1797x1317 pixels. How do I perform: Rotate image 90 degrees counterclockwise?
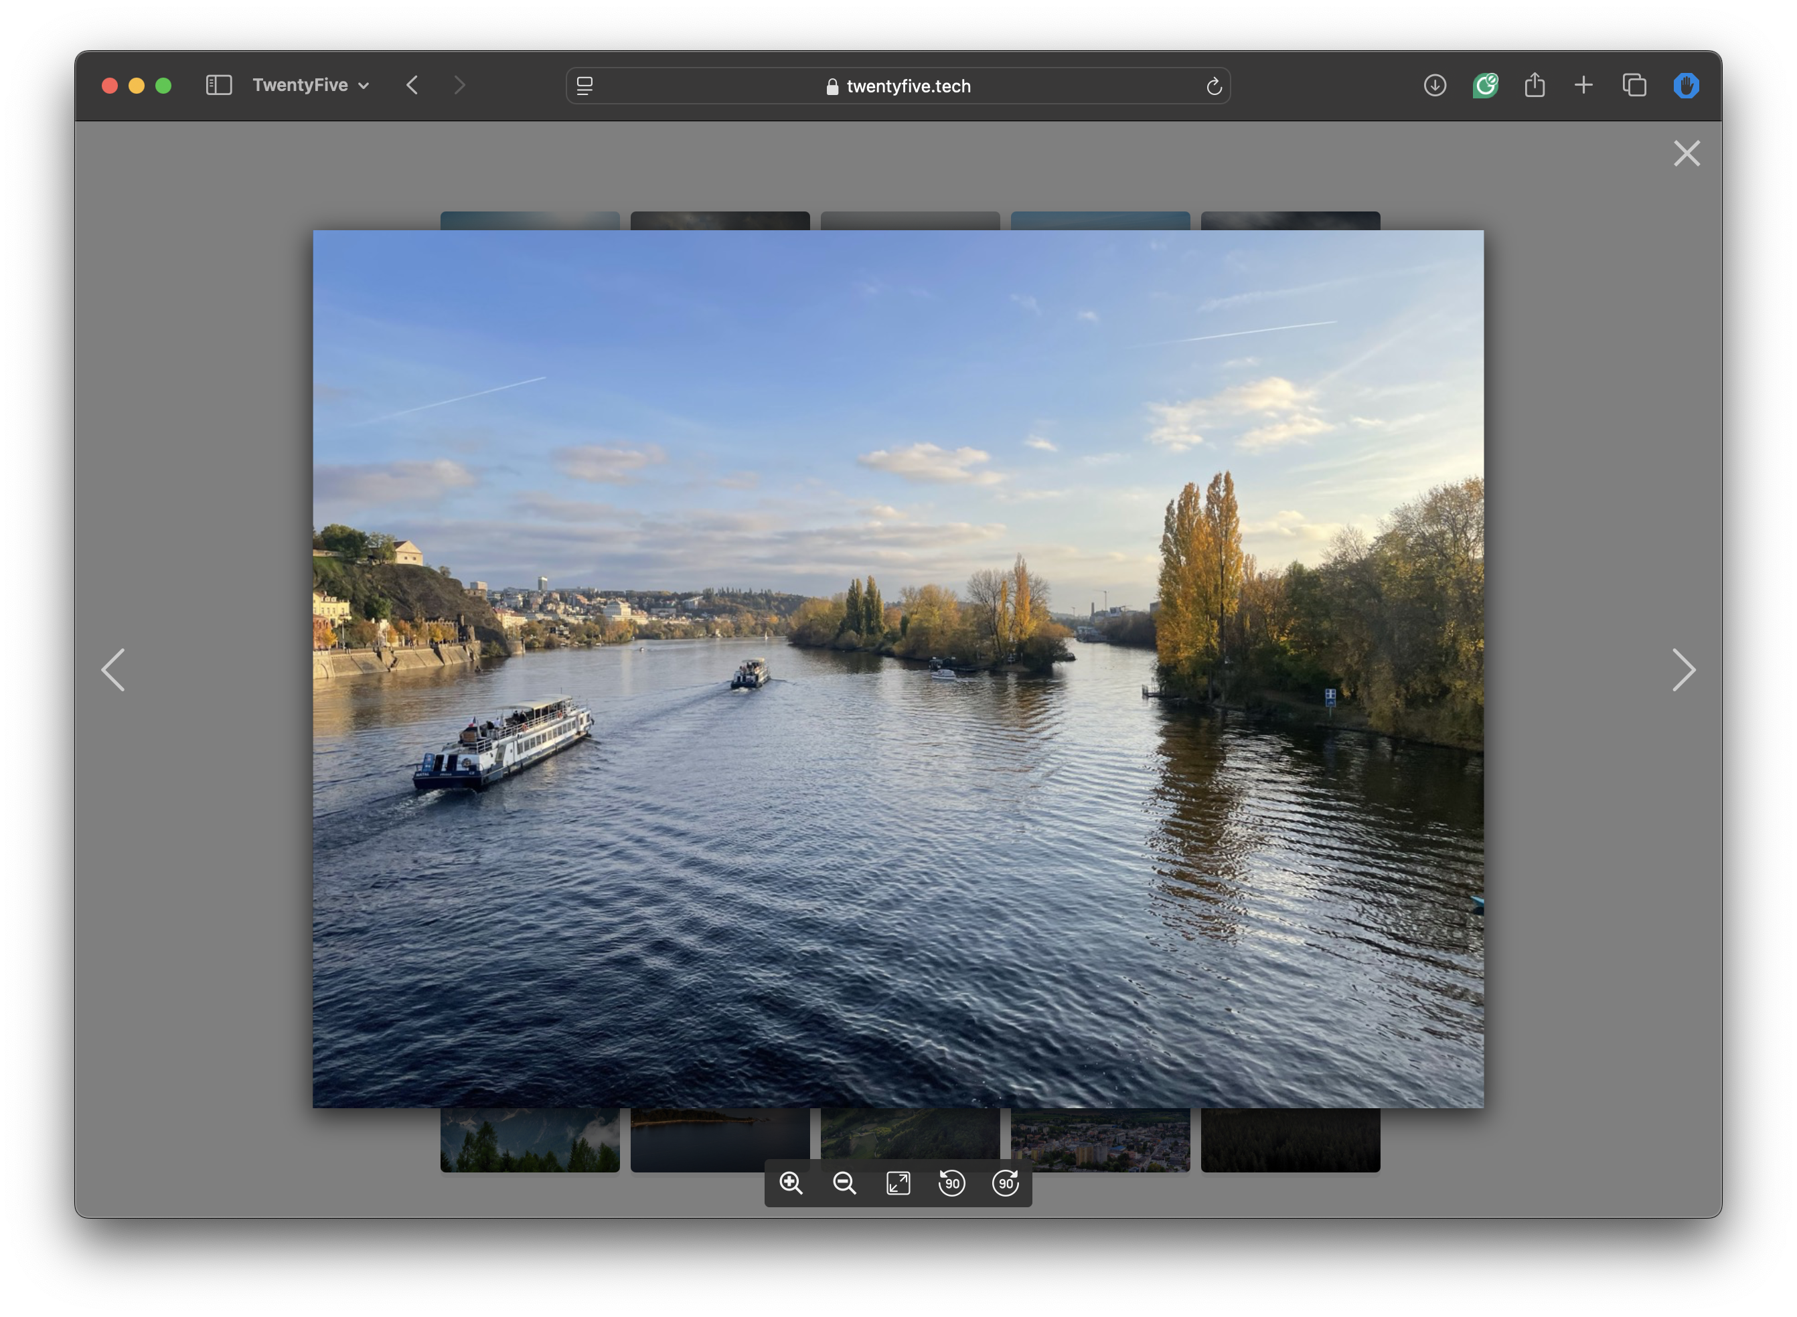tap(951, 1183)
